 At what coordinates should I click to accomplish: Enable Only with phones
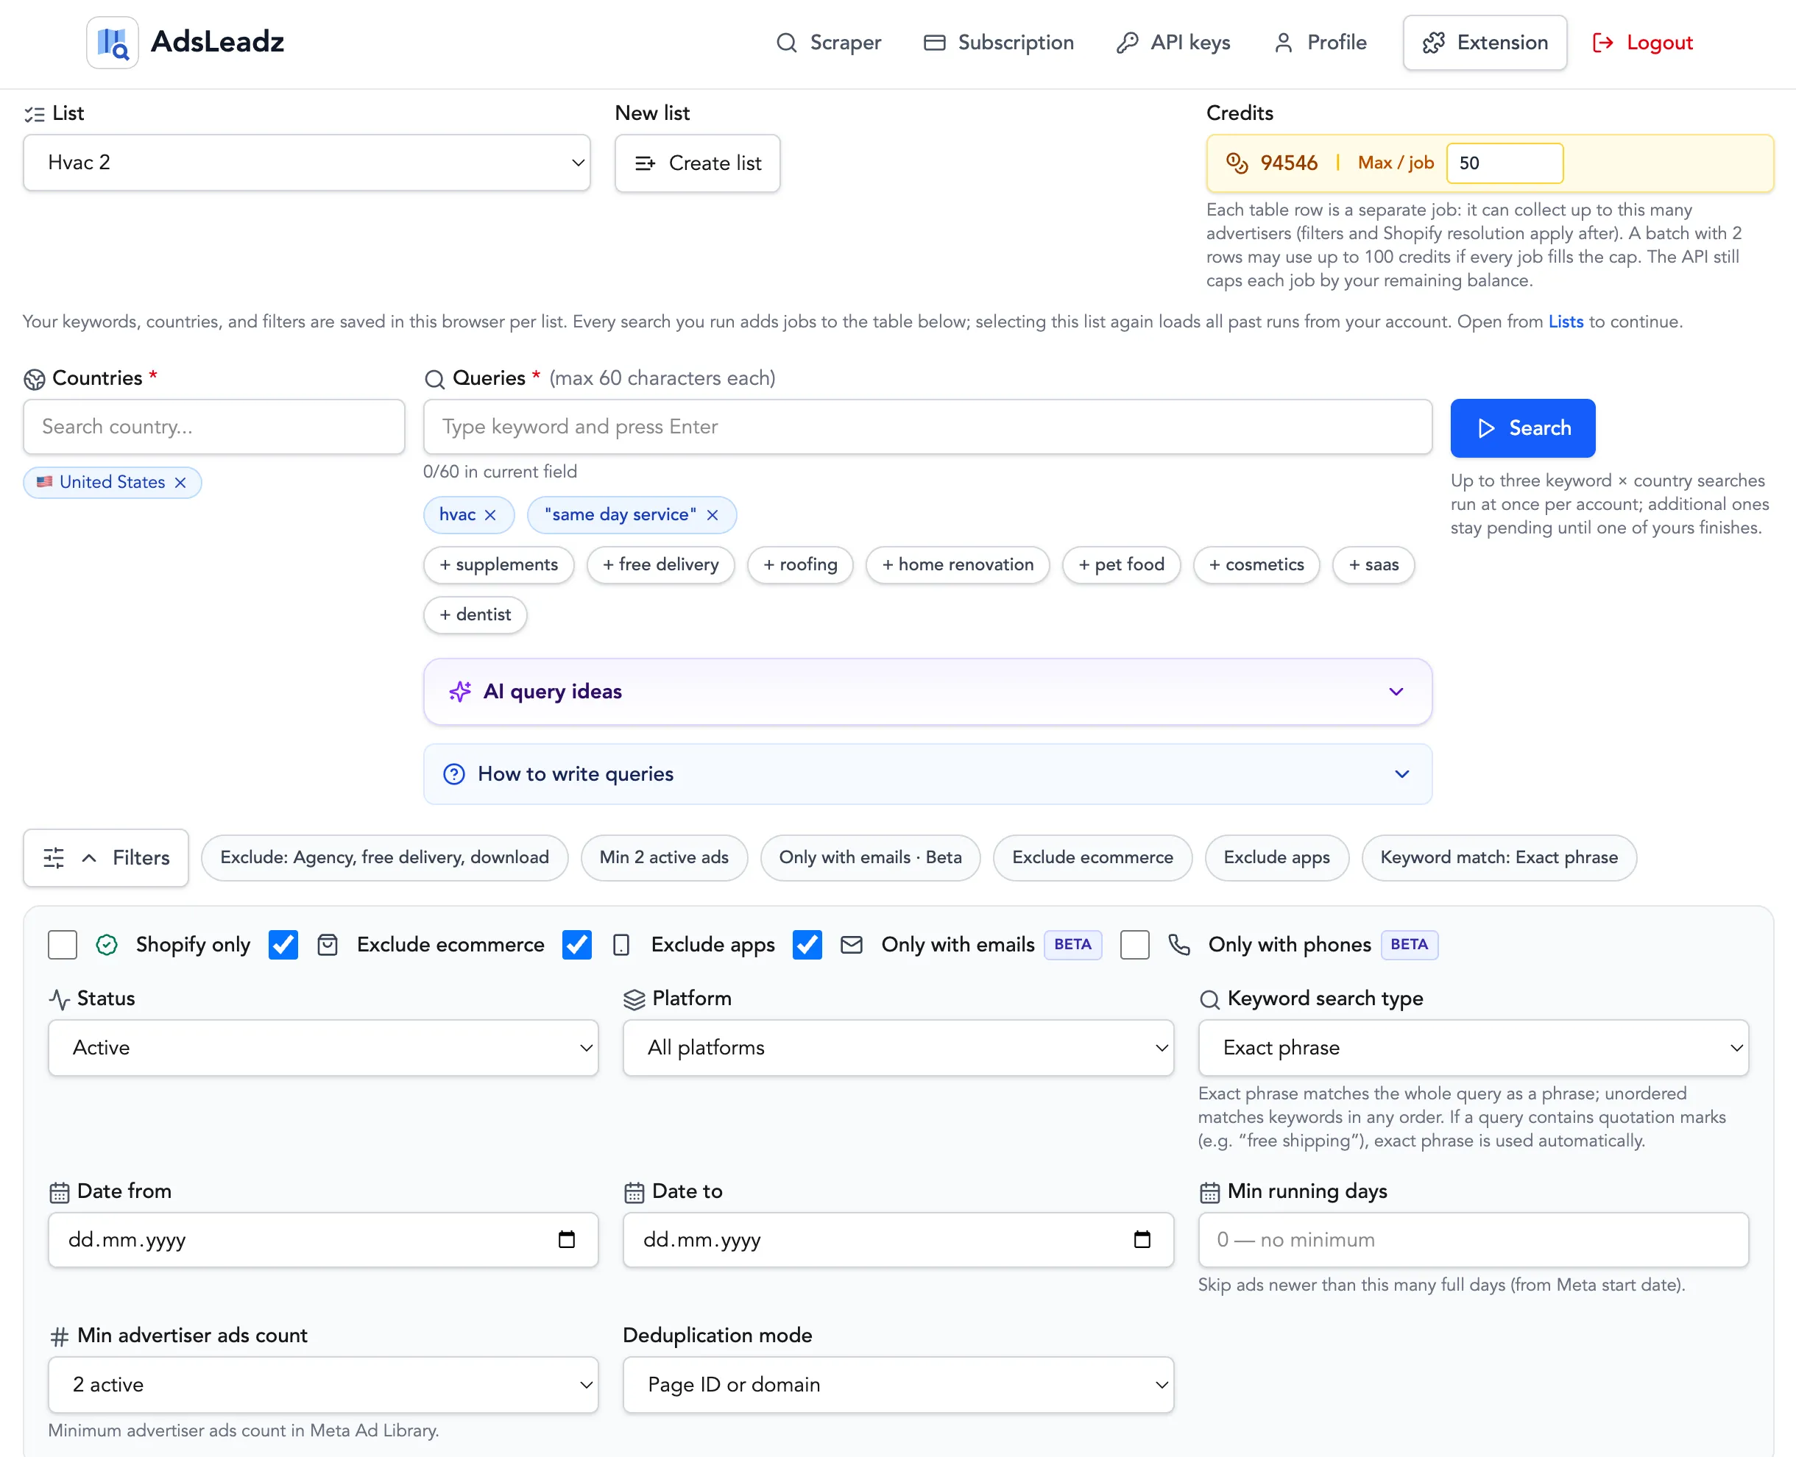tap(1135, 944)
